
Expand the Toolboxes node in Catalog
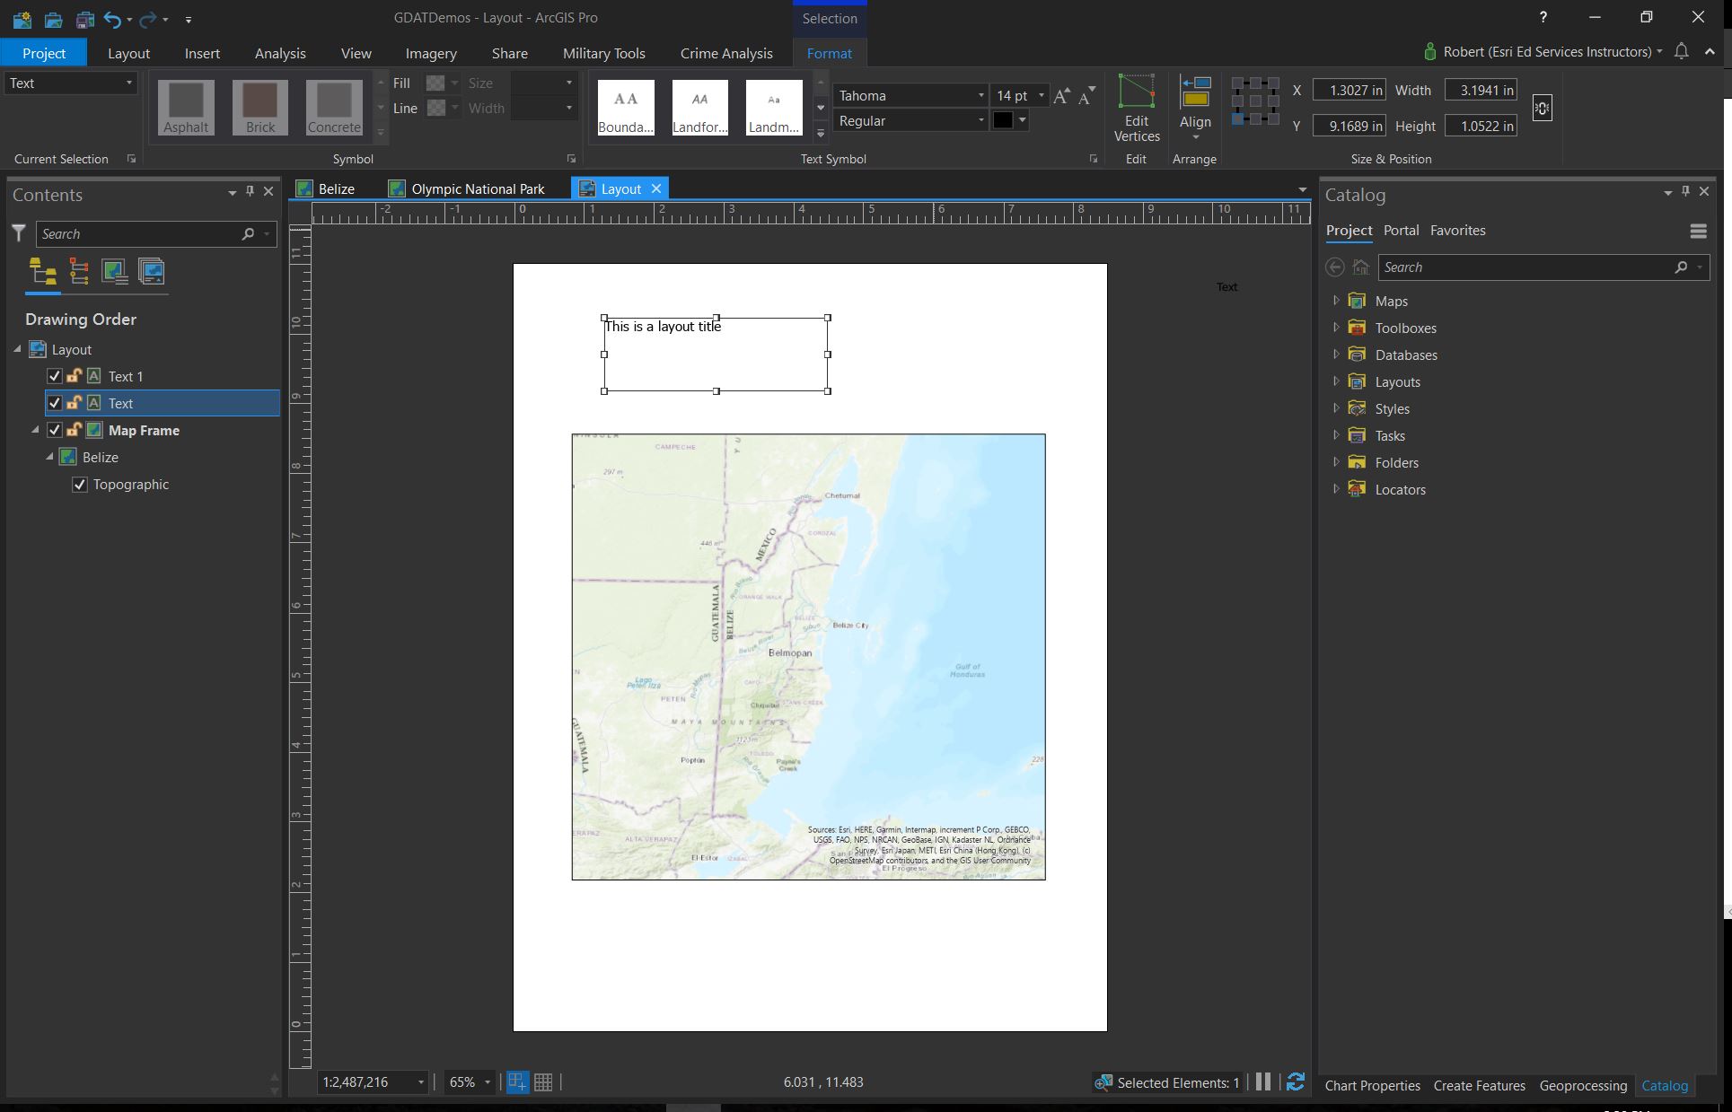[x=1336, y=328]
